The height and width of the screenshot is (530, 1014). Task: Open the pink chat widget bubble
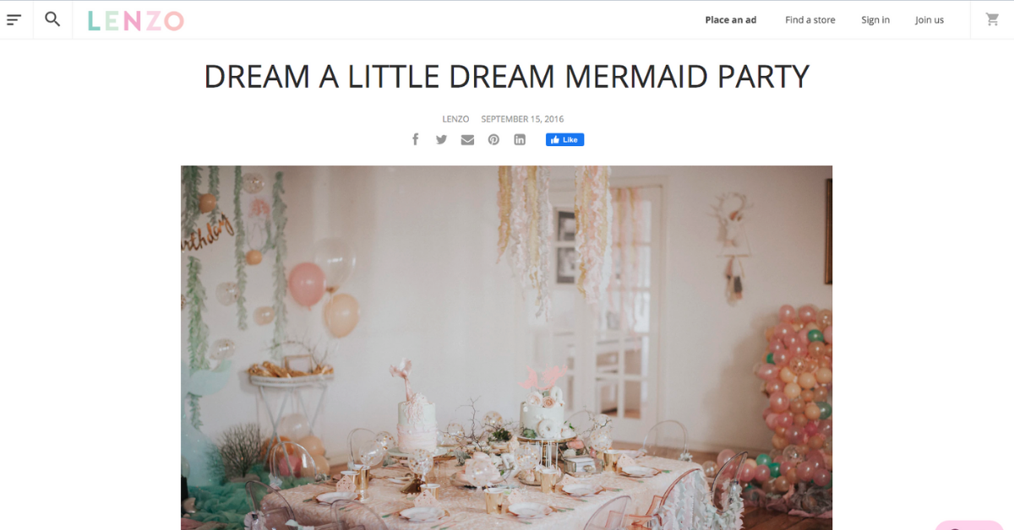(969, 525)
